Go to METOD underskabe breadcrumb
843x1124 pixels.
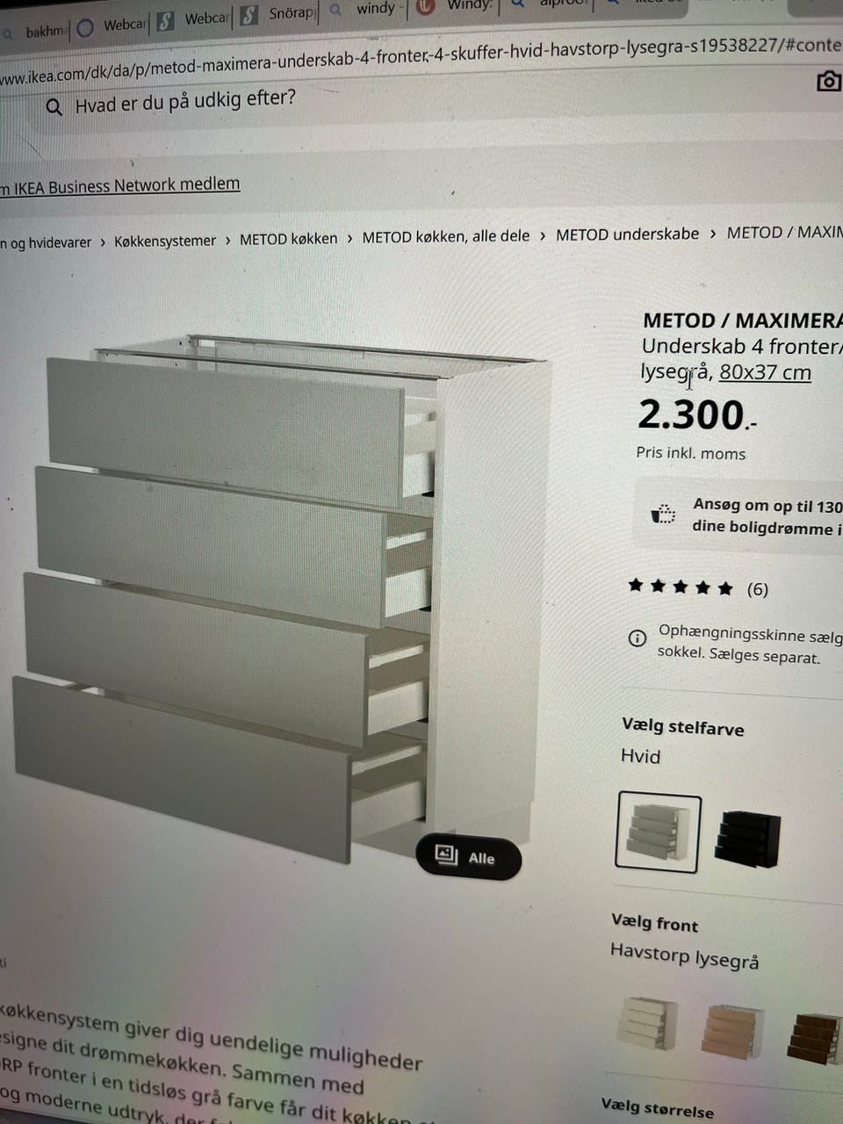pyautogui.click(x=627, y=234)
